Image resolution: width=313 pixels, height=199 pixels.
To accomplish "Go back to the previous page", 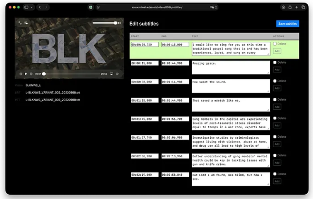I will click(x=40, y=7).
